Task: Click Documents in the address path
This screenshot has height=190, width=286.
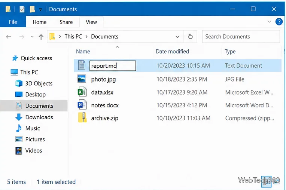Action: click(x=105, y=37)
